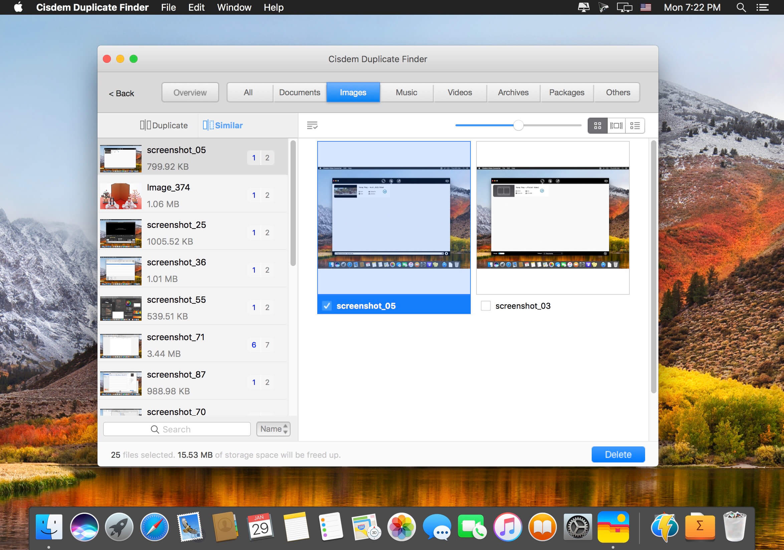Viewport: 784px width, 550px height.
Task: Click the Delete button
Action: click(618, 455)
